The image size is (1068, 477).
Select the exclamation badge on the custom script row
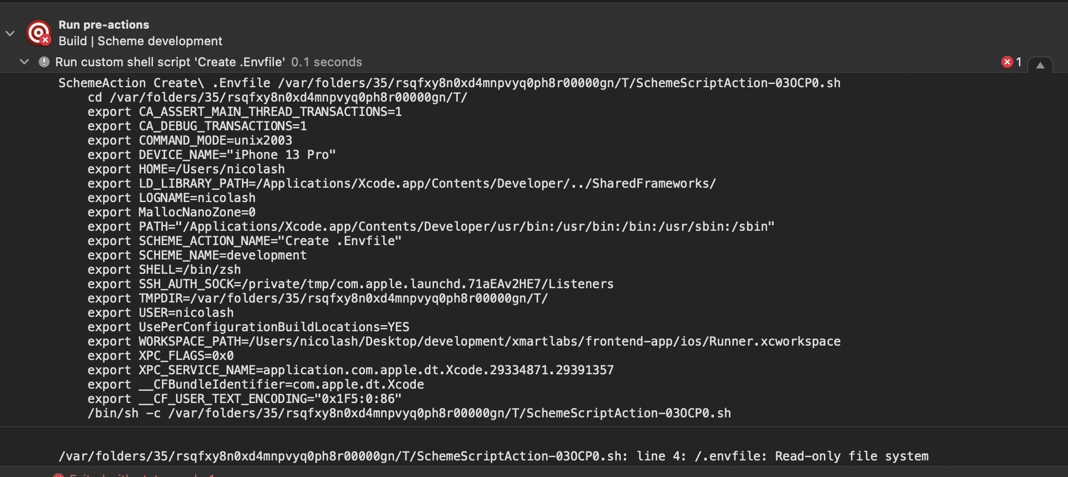point(45,62)
